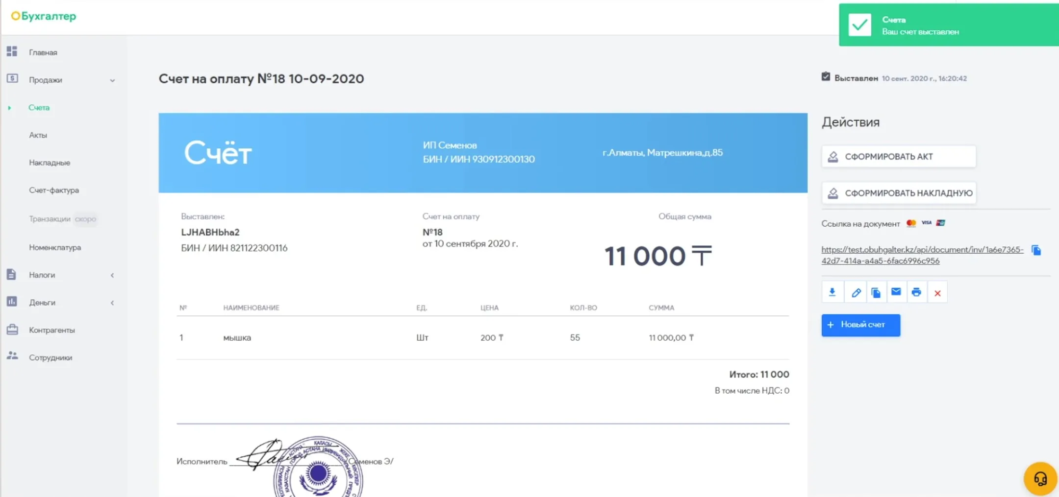Click the item name мышка
The width and height of the screenshot is (1059, 497).
pyautogui.click(x=237, y=338)
